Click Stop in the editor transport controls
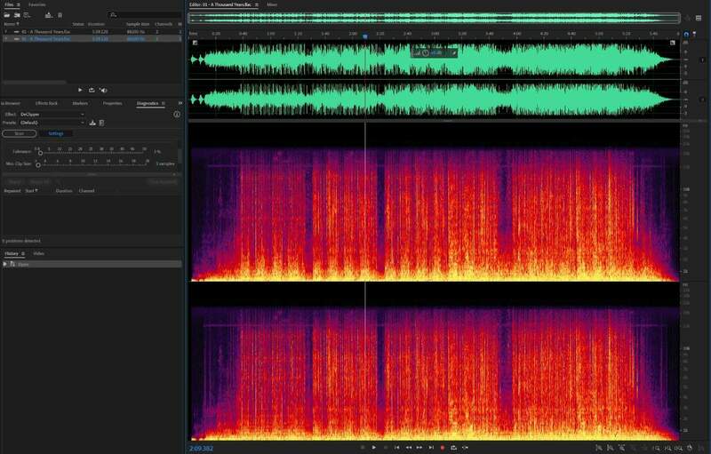The width and height of the screenshot is (711, 454). coord(362,447)
